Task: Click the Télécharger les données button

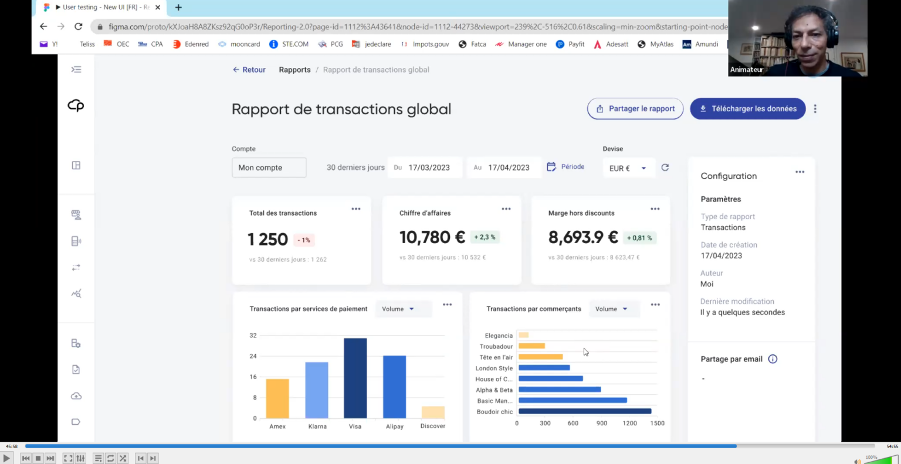Action: [747, 109]
